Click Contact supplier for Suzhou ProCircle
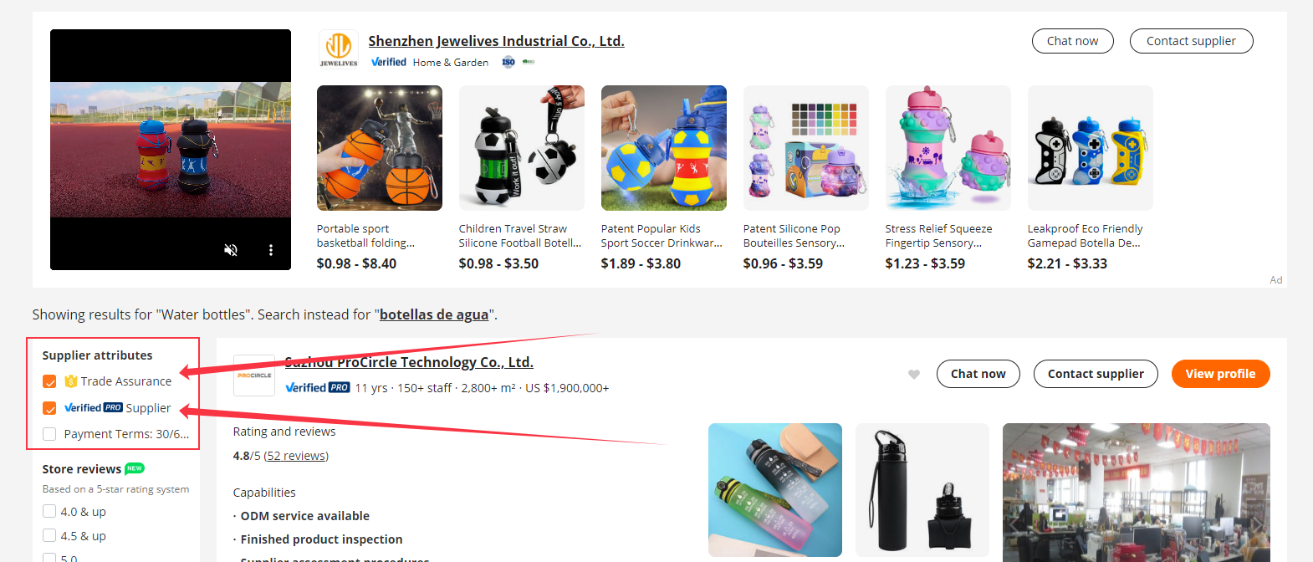 coord(1096,374)
